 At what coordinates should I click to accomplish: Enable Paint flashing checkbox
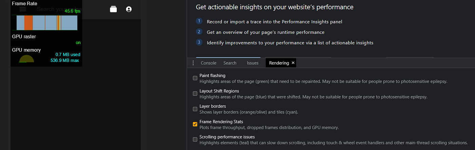coord(195,78)
